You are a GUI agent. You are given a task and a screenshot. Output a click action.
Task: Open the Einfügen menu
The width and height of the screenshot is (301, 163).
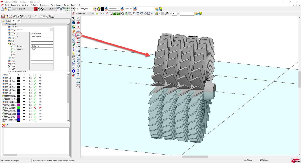click(x=34, y=5)
